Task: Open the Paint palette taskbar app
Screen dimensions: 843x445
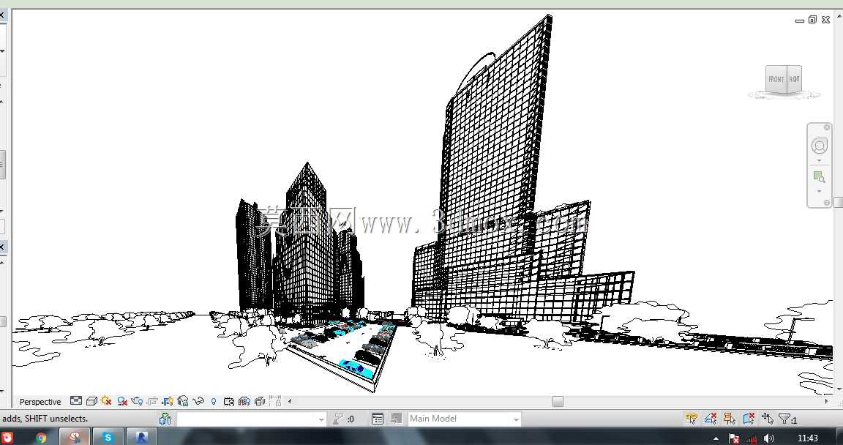Action: pyautogui.click(x=75, y=438)
